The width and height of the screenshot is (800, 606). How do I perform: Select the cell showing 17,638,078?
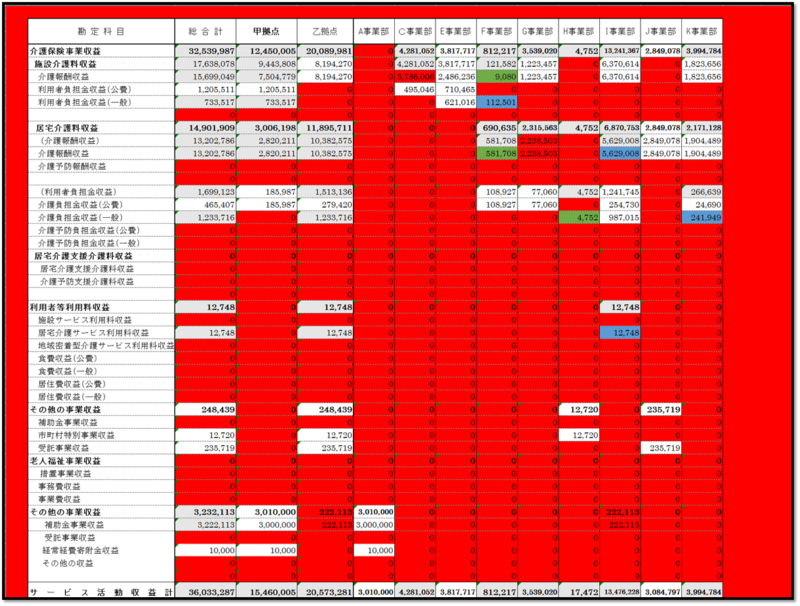206,64
